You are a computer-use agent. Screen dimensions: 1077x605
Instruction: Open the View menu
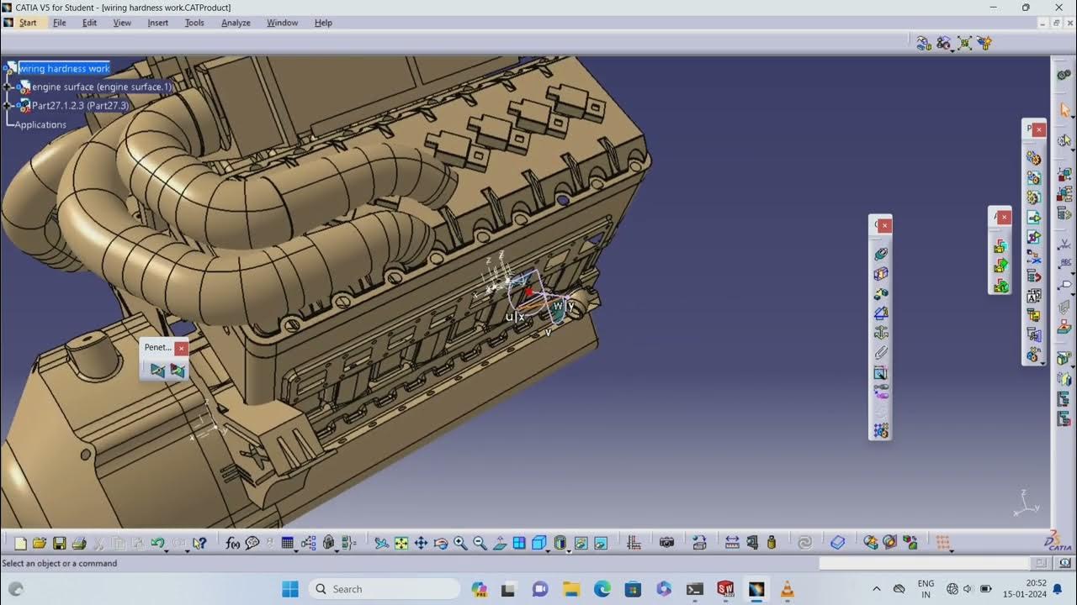point(122,23)
